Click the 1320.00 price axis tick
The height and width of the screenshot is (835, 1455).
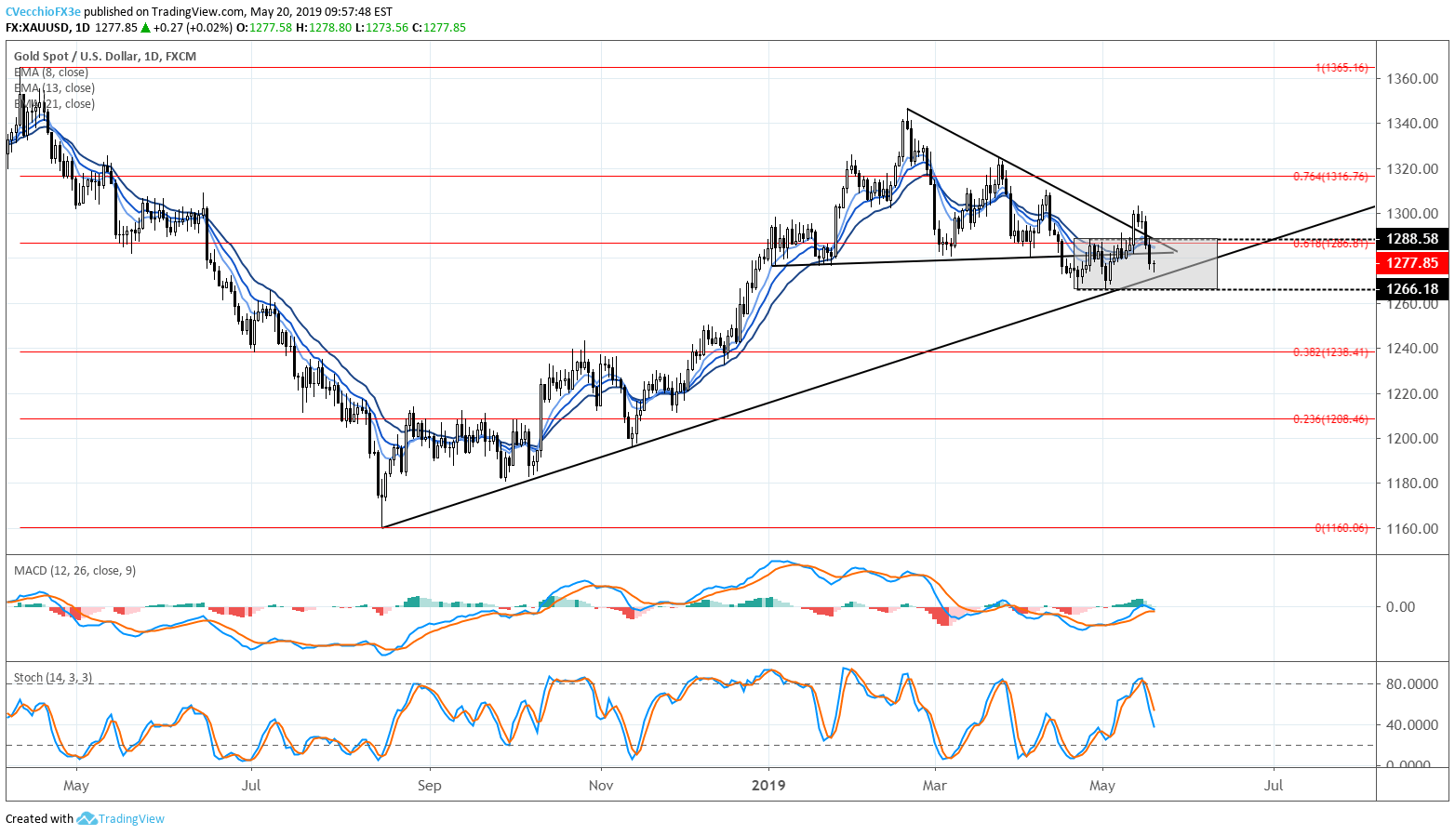coord(1412,169)
